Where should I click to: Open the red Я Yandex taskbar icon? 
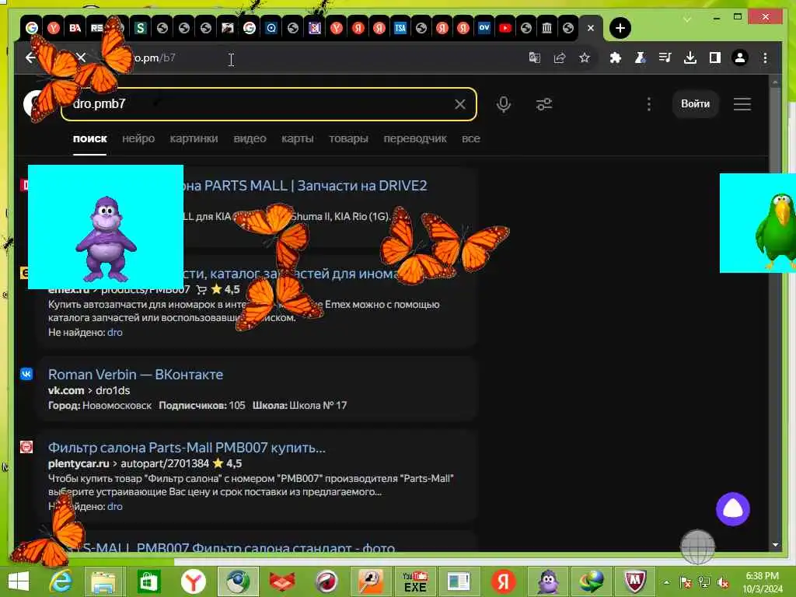tap(503, 581)
